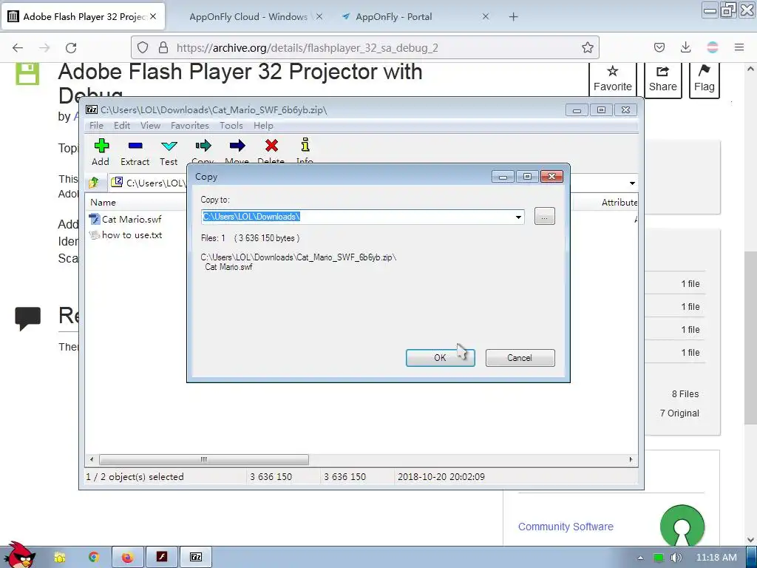The height and width of the screenshot is (568, 757).
Task: Click Cancel in the Copy dialog
Action: coord(520,358)
